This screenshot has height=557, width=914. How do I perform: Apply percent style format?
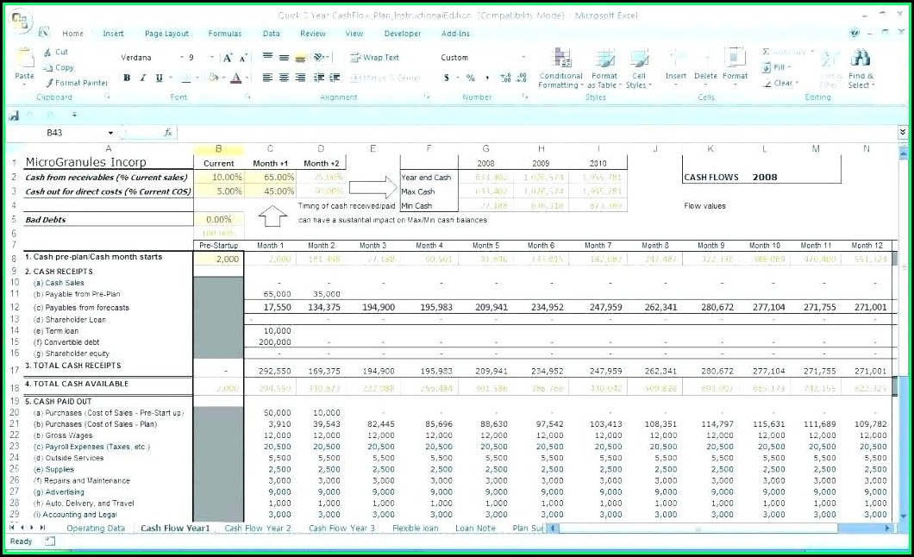coord(471,78)
